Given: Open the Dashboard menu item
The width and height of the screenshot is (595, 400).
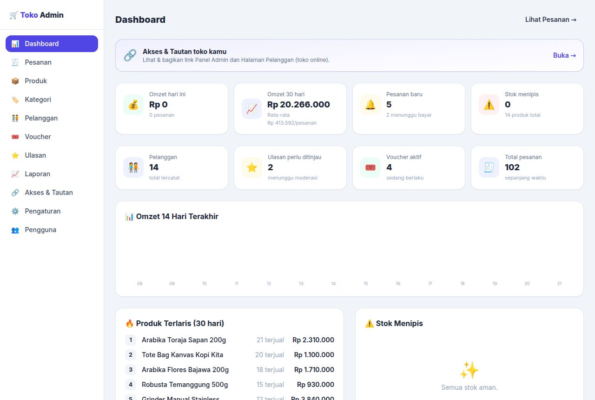Looking at the screenshot, I should click(x=52, y=44).
